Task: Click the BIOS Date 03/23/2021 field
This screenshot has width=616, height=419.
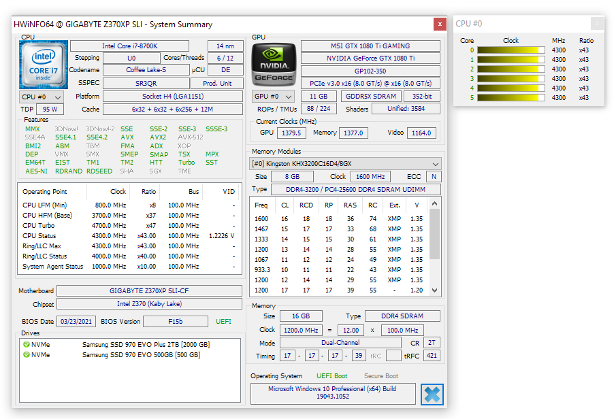Action: point(76,322)
